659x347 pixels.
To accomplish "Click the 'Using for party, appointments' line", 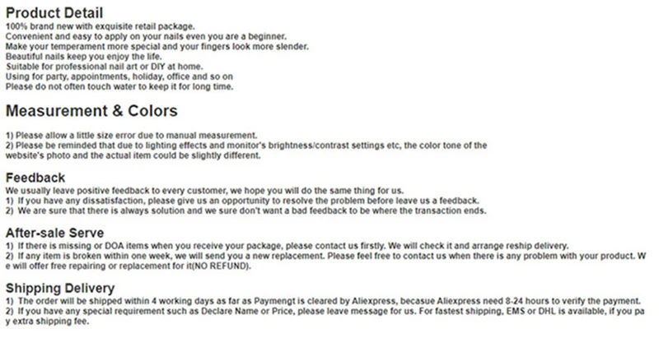I will (x=119, y=76).
